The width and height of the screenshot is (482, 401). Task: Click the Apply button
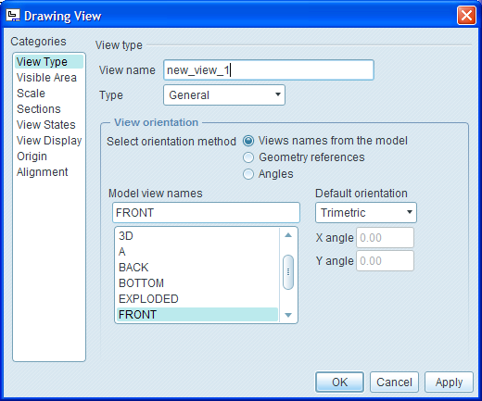coord(449,382)
